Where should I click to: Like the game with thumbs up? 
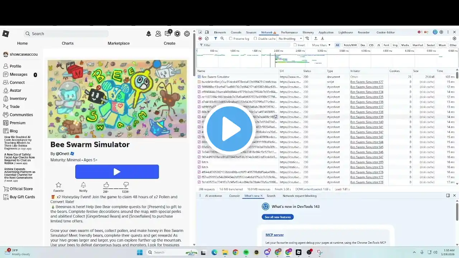(106, 185)
